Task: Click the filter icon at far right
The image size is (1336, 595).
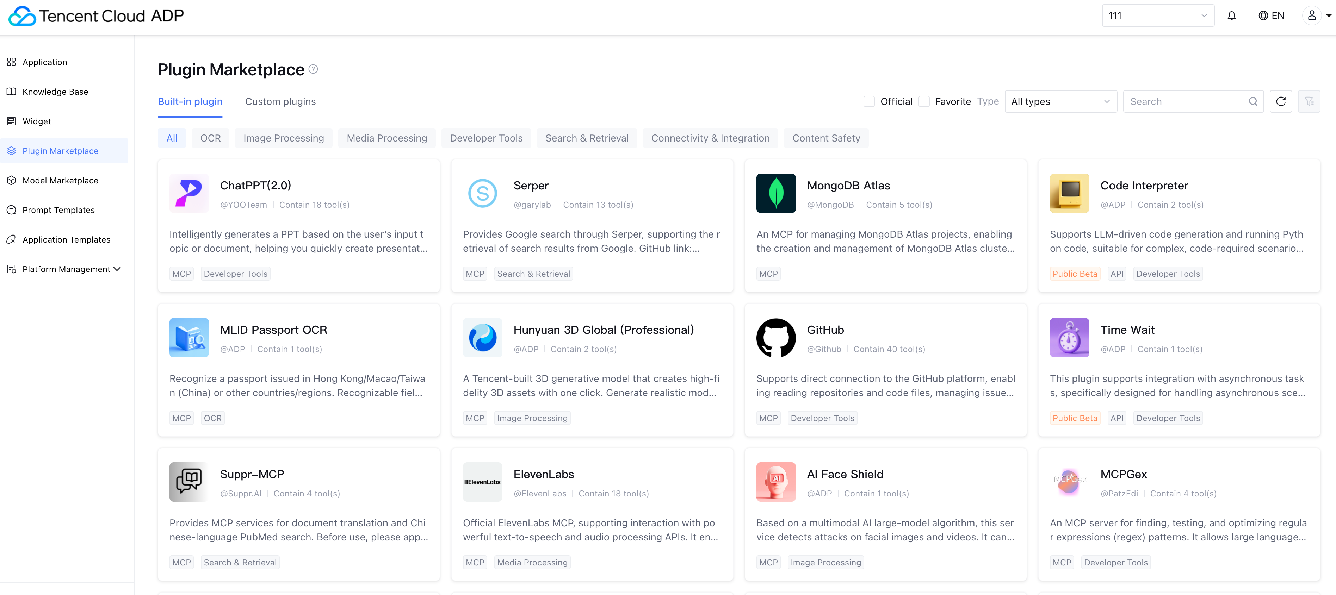Action: (x=1309, y=102)
